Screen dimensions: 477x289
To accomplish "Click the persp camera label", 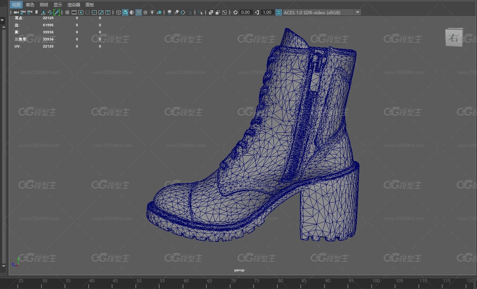I will [239, 270].
